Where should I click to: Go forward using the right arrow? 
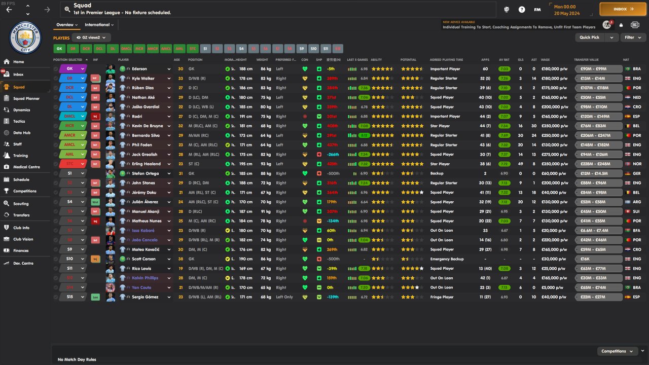(47, 10)
